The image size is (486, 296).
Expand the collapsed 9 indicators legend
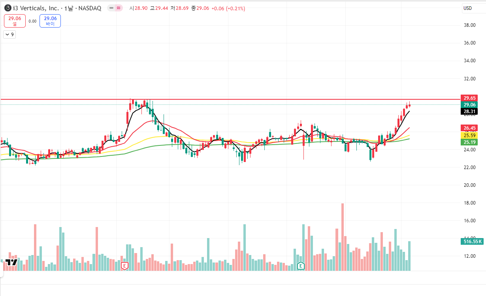[9, 35]
